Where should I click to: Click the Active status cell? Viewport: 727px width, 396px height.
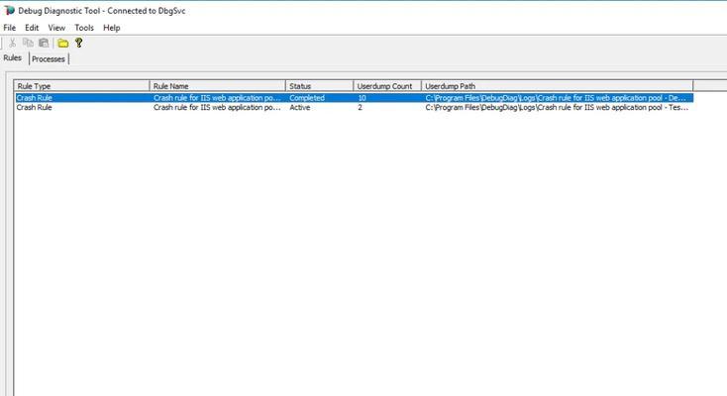(x=299, y=107)
